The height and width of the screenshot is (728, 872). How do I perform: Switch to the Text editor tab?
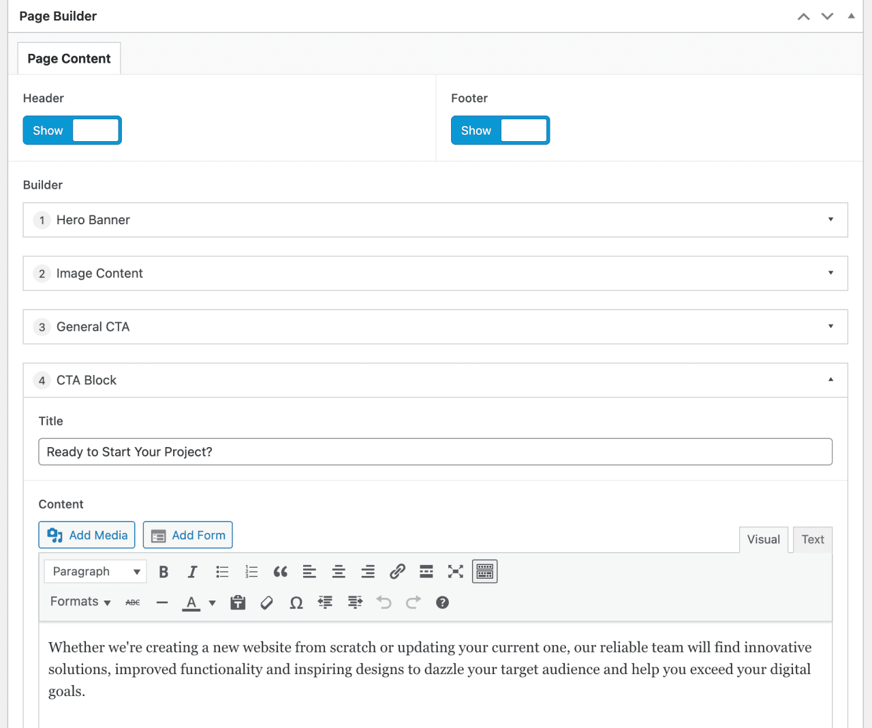[x=812, y=540]
